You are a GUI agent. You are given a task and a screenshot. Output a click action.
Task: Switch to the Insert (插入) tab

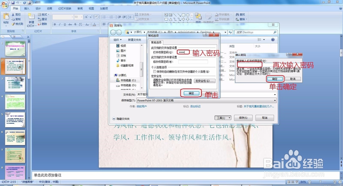click(x=26, y=9)
